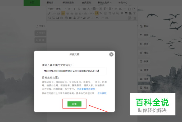Toggle subscript x₂ formatting

(x=120, y=9)
